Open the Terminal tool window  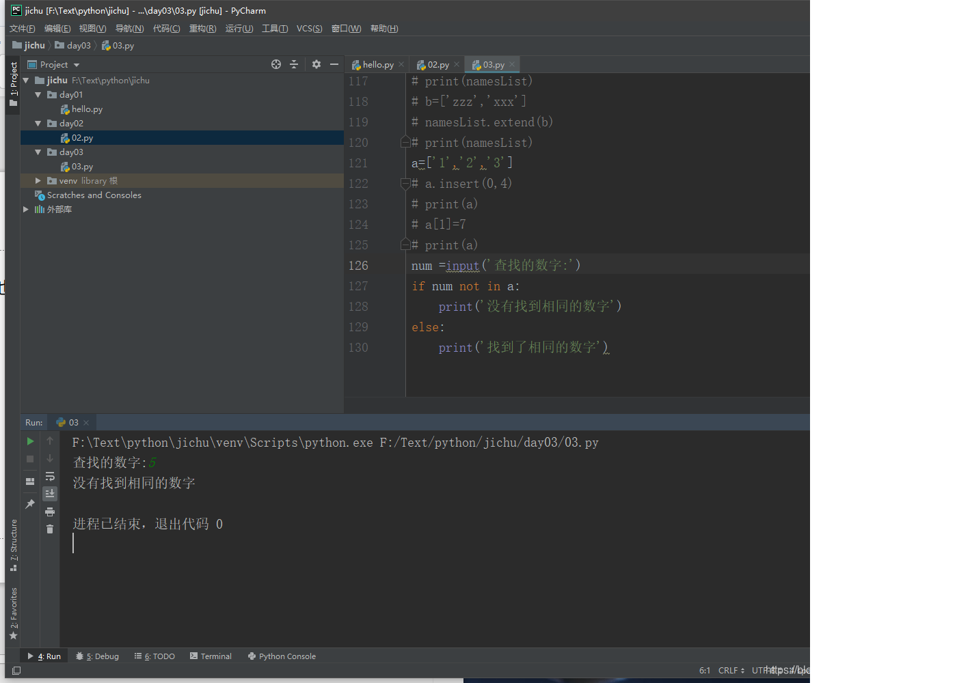[211, 656]
